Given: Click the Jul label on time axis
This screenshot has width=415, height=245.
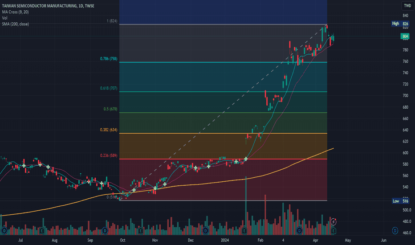Looking at the screenshot, I should pyautogui.click(x=20, y=240).
